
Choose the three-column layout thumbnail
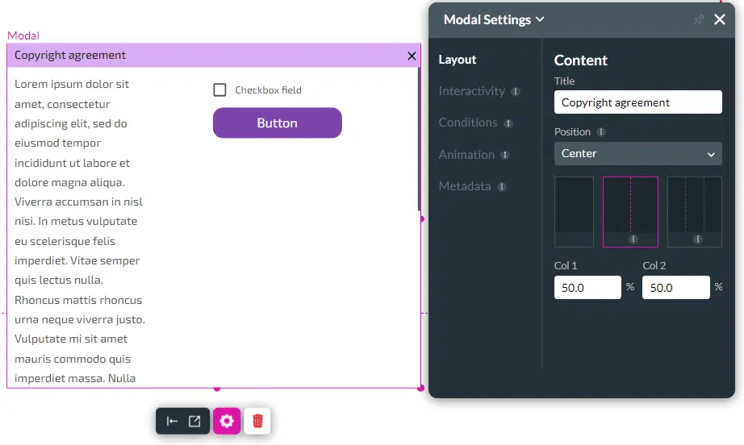tap(695, 211)
